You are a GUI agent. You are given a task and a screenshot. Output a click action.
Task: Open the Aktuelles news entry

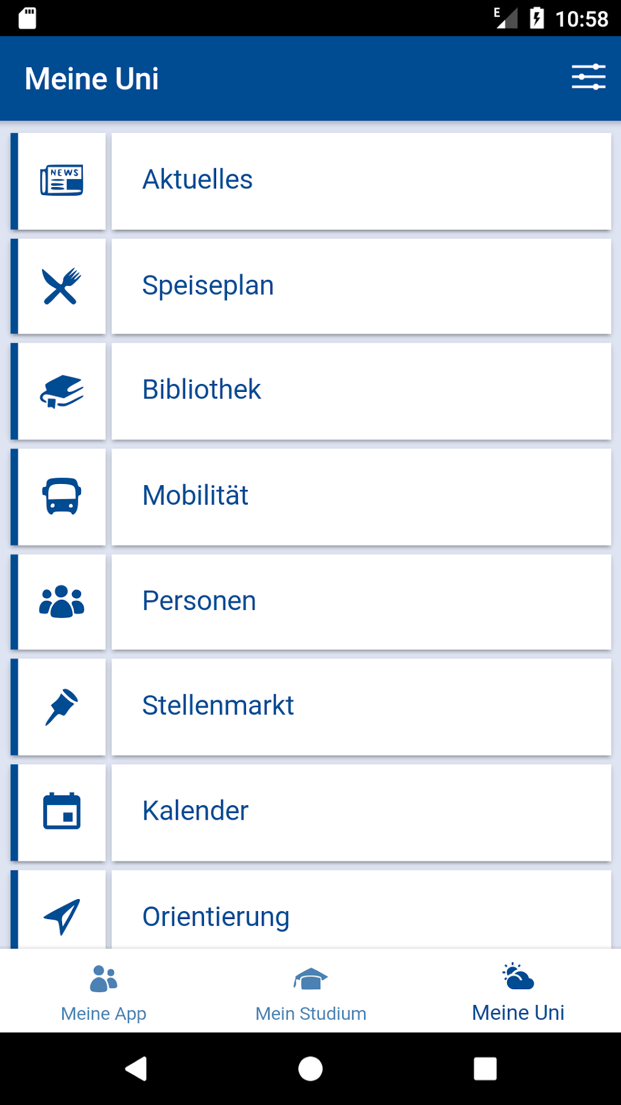(x=361, y=181)
